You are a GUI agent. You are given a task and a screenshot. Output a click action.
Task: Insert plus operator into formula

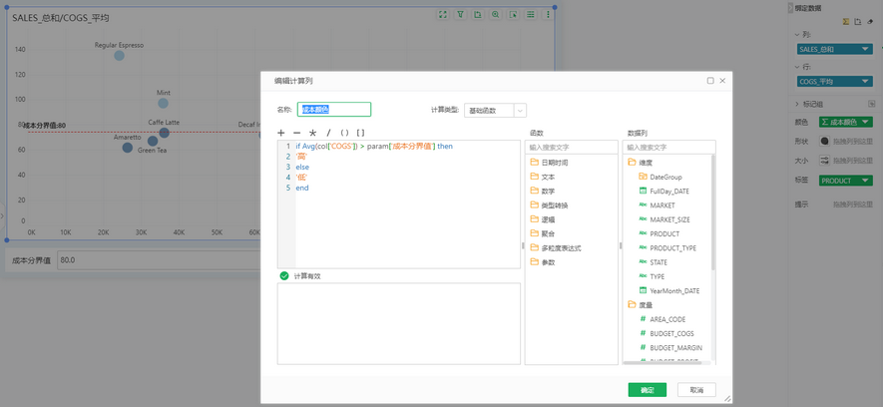point(281,133)
